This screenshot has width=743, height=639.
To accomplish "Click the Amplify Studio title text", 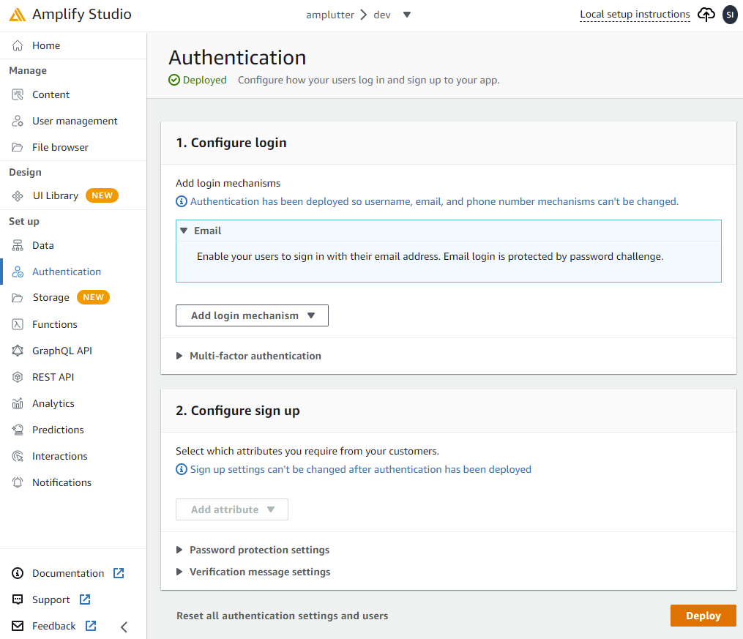I will click(x=81, y=14).
